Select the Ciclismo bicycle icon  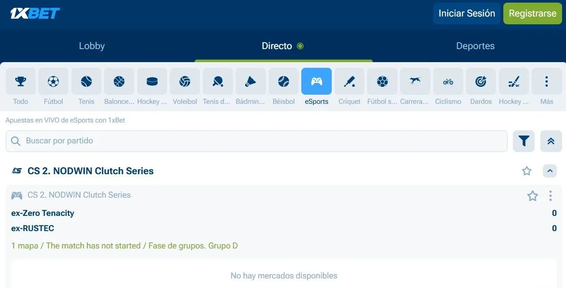448,81
